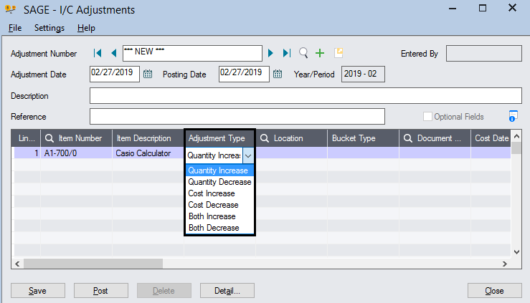Go to previous adjustment record
Viewport: 530px width, 303px height.
(x=114, y=53)
